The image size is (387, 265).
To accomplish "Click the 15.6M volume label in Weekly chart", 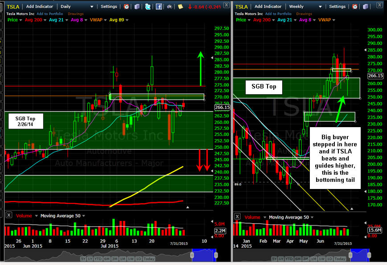I will [x=375, y=230].
